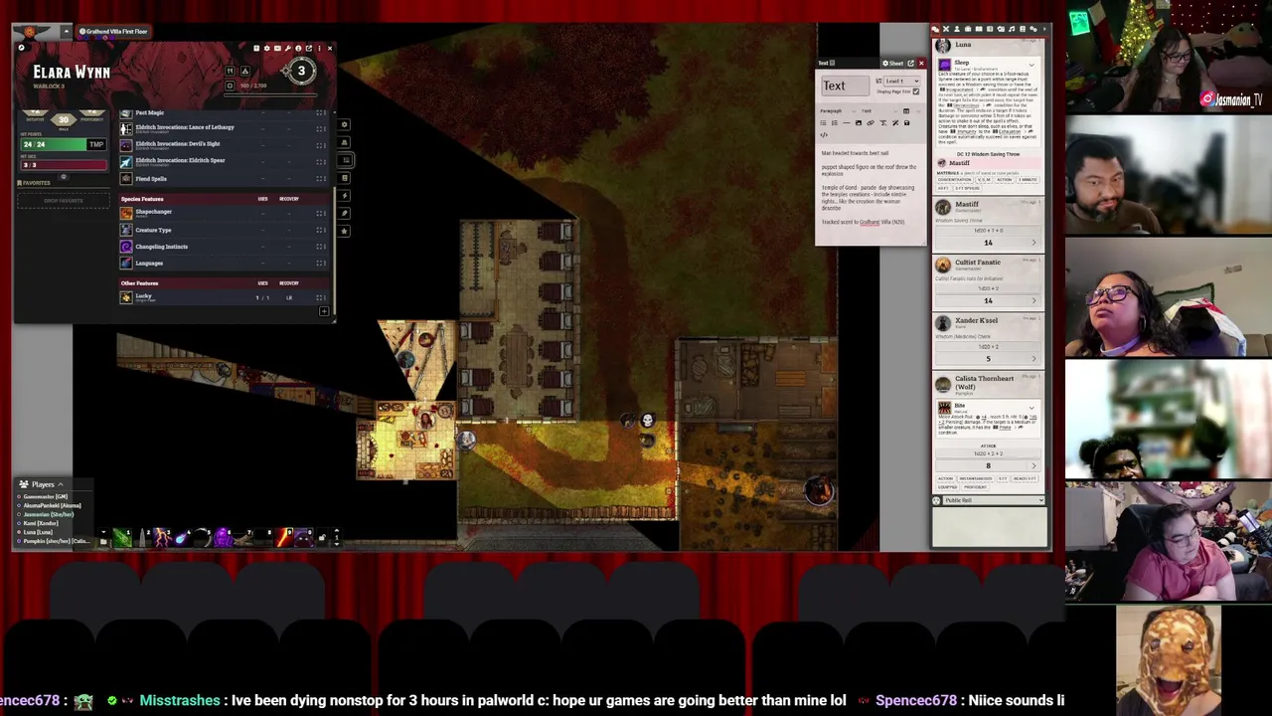Save the journal text with disk icon
The width and height of the screenshot is (1272, 716).
[906, 123]
